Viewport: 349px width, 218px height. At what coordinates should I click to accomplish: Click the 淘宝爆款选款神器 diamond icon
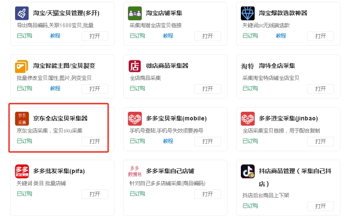point(247,13)
